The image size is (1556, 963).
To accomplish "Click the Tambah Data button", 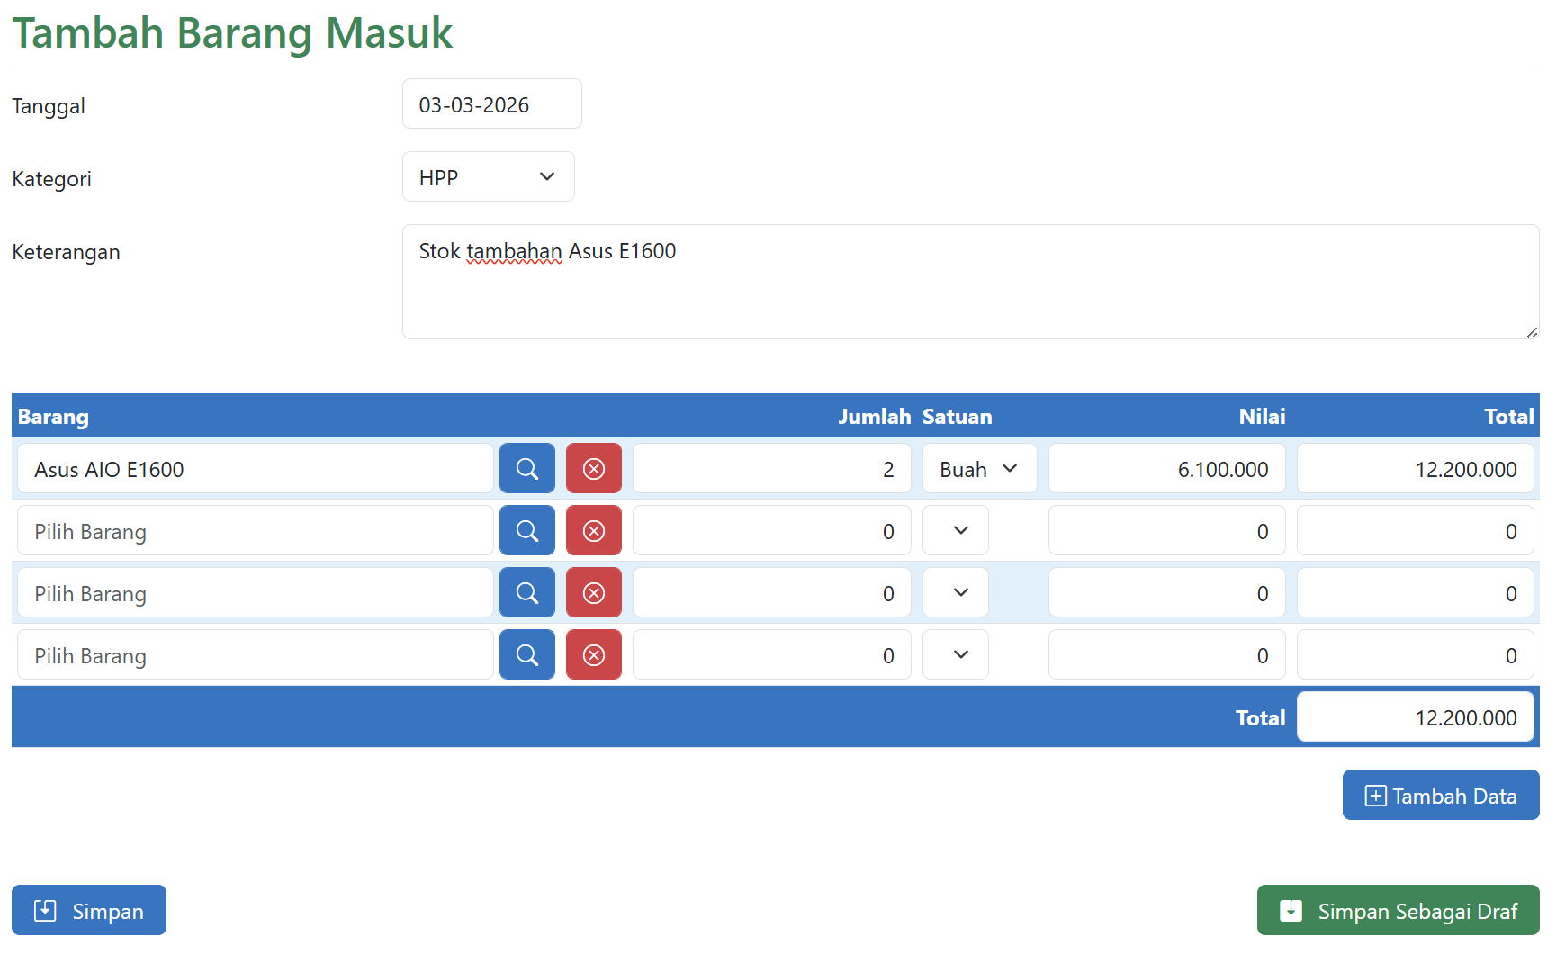I will click(1441, 795).
